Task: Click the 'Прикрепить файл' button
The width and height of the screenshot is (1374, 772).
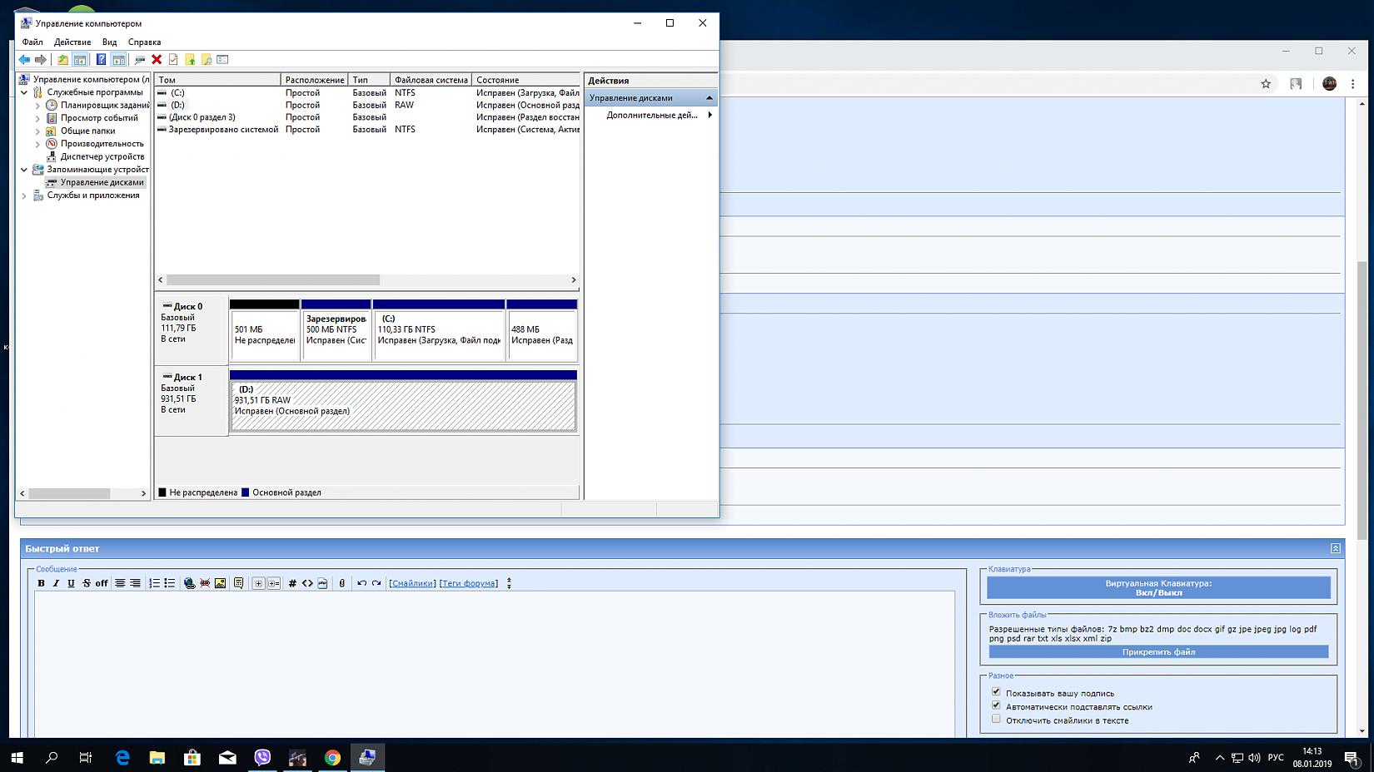Action: pos(1158,652)
